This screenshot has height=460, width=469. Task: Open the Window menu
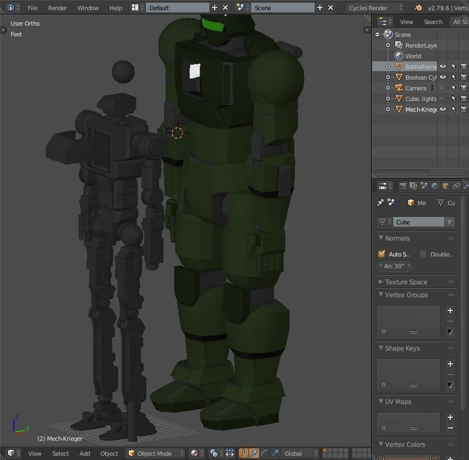(88, 8)
